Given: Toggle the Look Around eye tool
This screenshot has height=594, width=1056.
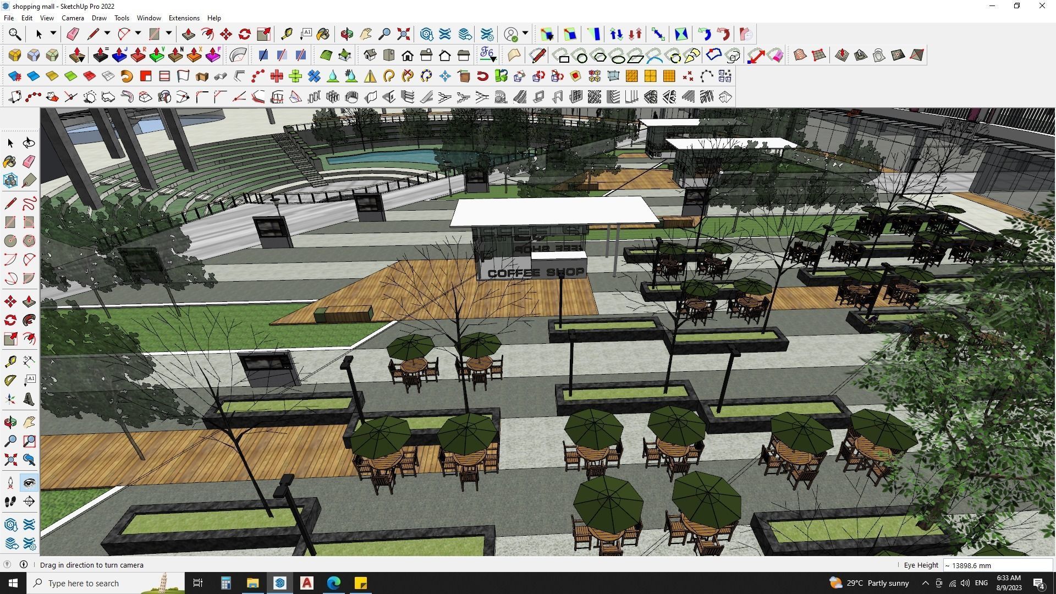Looking at the screenshot, I should click(29, 483).
